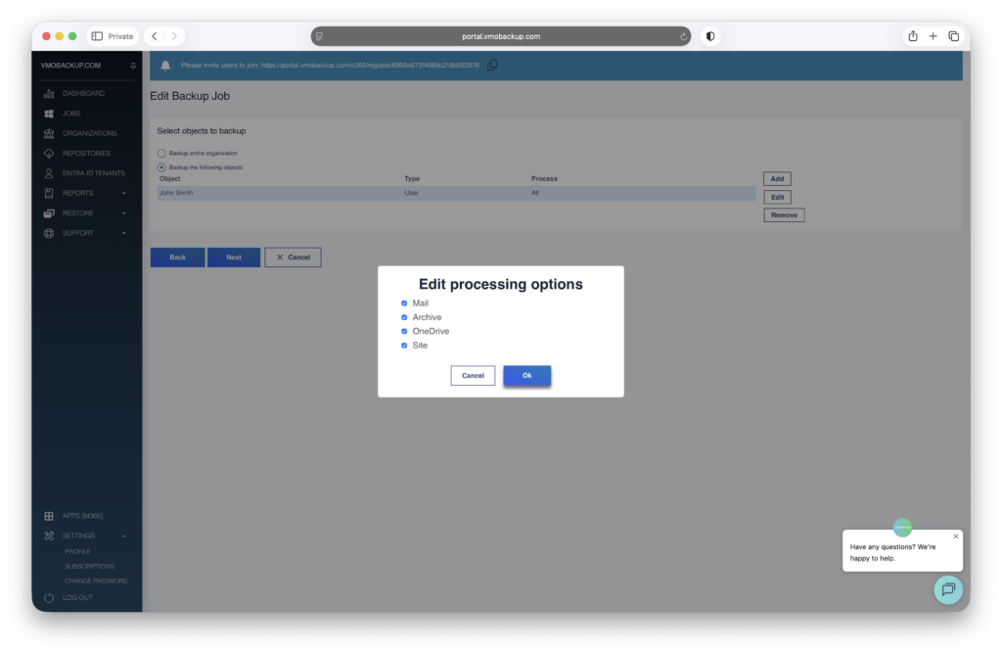Expand the Reports submenu arrow
This screenshot has width=1002, height=654.
click(124, 194)
